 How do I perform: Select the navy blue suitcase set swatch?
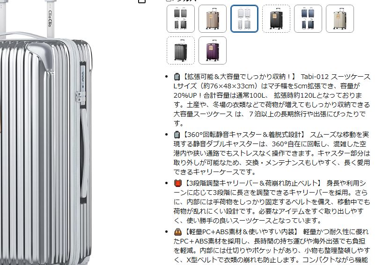308,19
